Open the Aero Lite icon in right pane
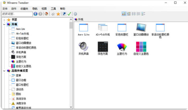 pos(84,28)
